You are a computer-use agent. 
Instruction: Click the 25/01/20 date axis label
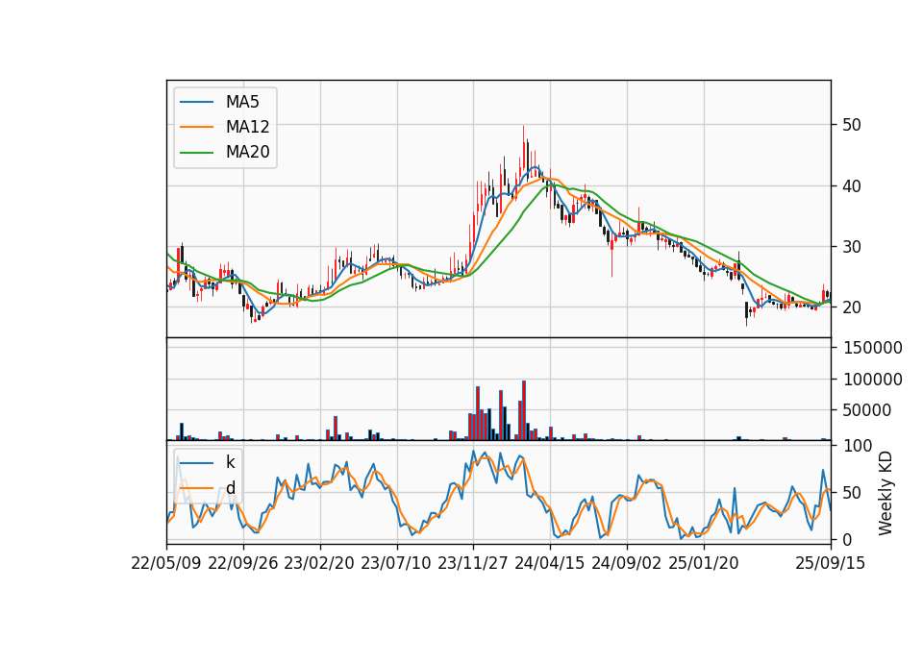(704, 563)
